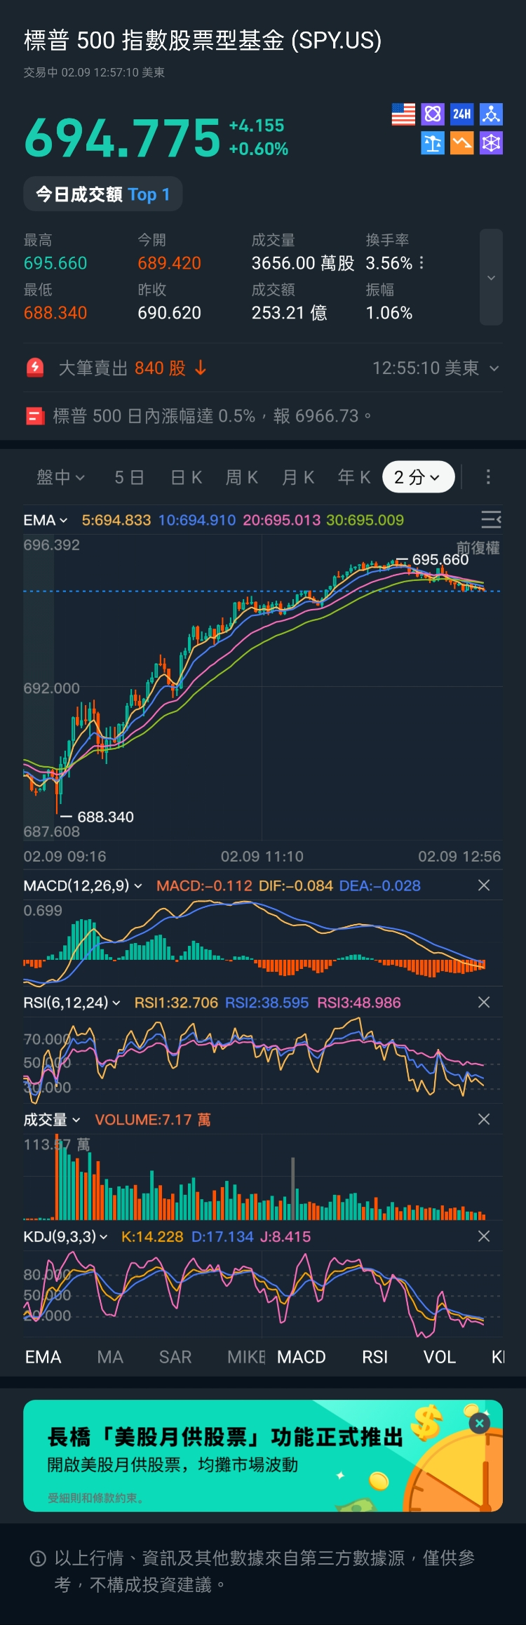
Task: Tap the purple atom orbit icon
Action: click(433, 114)
